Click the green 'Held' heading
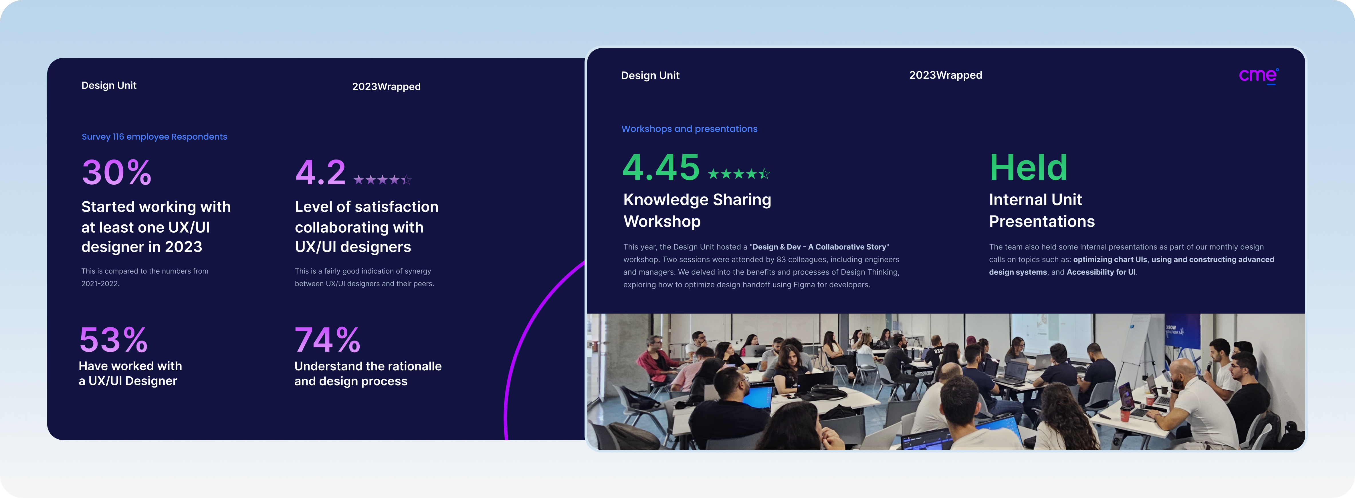This screenshot has height=498, width=1355. (1028, 167)
